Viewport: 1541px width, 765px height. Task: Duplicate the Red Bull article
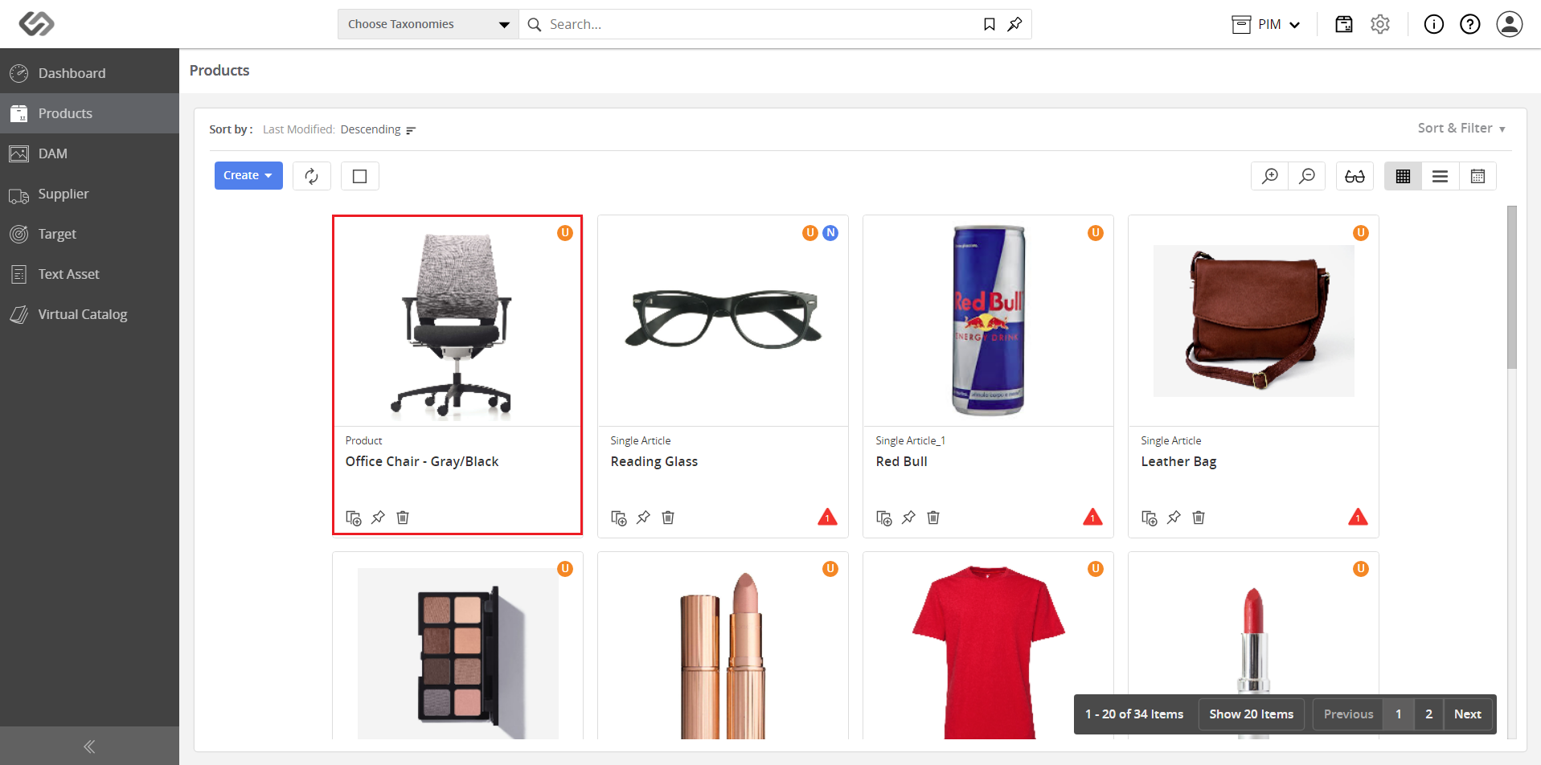coord(883,517)
